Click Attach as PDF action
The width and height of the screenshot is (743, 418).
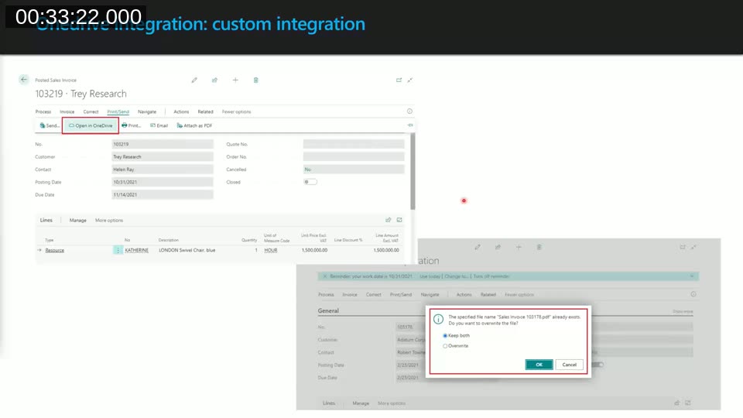[x=194, y=125]
